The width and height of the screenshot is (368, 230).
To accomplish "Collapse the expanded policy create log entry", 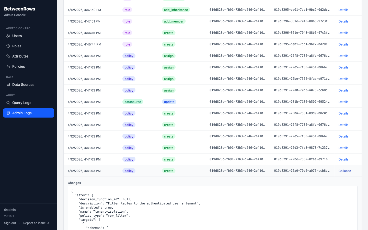I will point(344,171).
